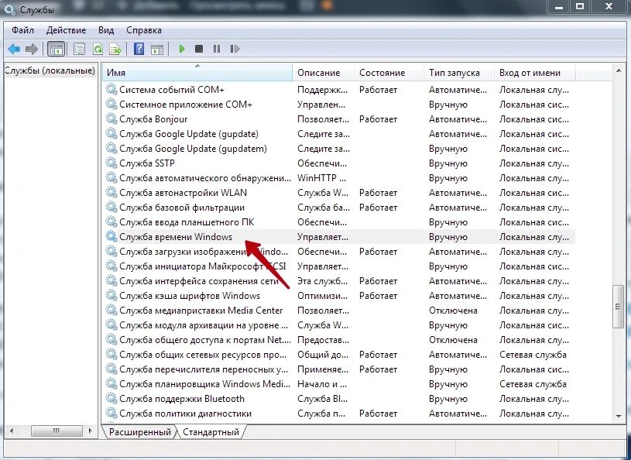Click gear icon of Служба базовой фильтрации
Image resolution: width=631 pixels, height=460 pixels.
(x=111, y=208)
